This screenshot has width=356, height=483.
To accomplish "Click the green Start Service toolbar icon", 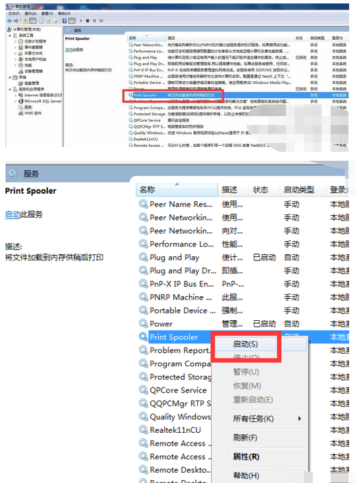I will [x=81, y=21].
